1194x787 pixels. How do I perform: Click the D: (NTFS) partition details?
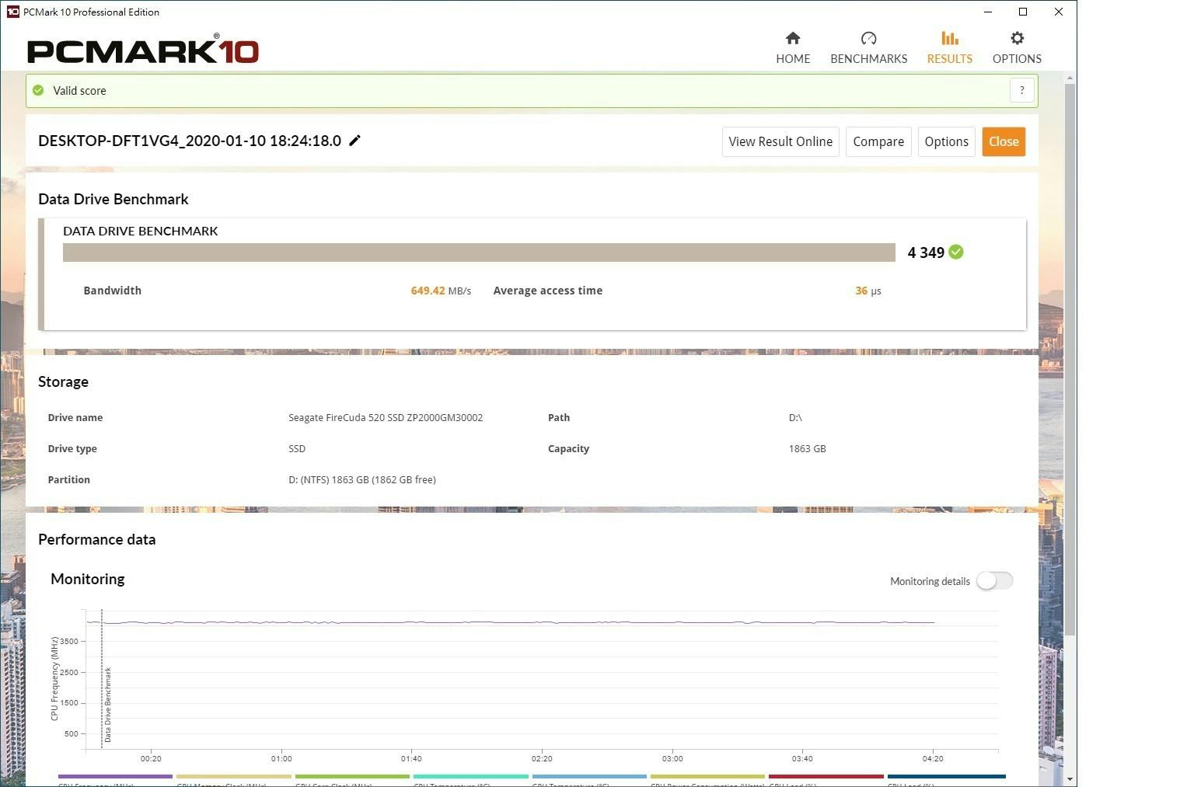coord(362,480)
